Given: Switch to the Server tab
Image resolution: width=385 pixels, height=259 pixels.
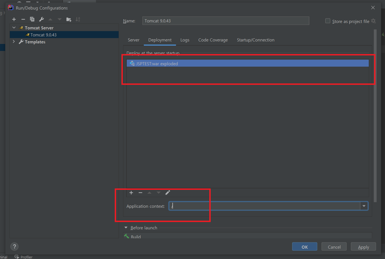Looking at the screenshot, I should pos(133,40).
